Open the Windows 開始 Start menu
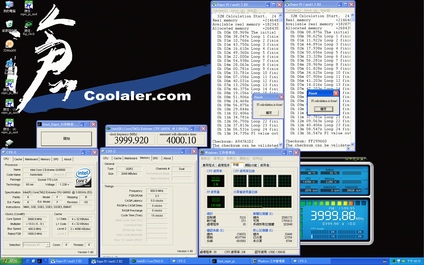424x265 pixels. pyautogui.click(x=11, y=261)
